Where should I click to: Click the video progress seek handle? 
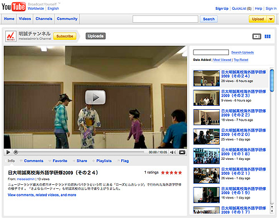pyautogui.click(x=16, y=152)
